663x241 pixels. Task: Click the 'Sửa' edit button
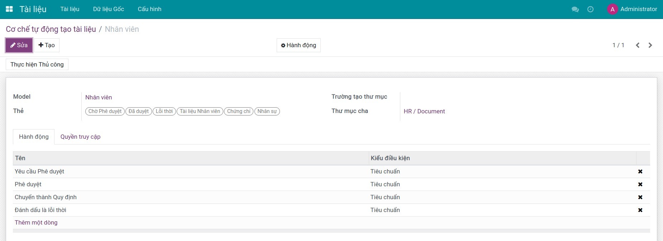pos(19,45)
